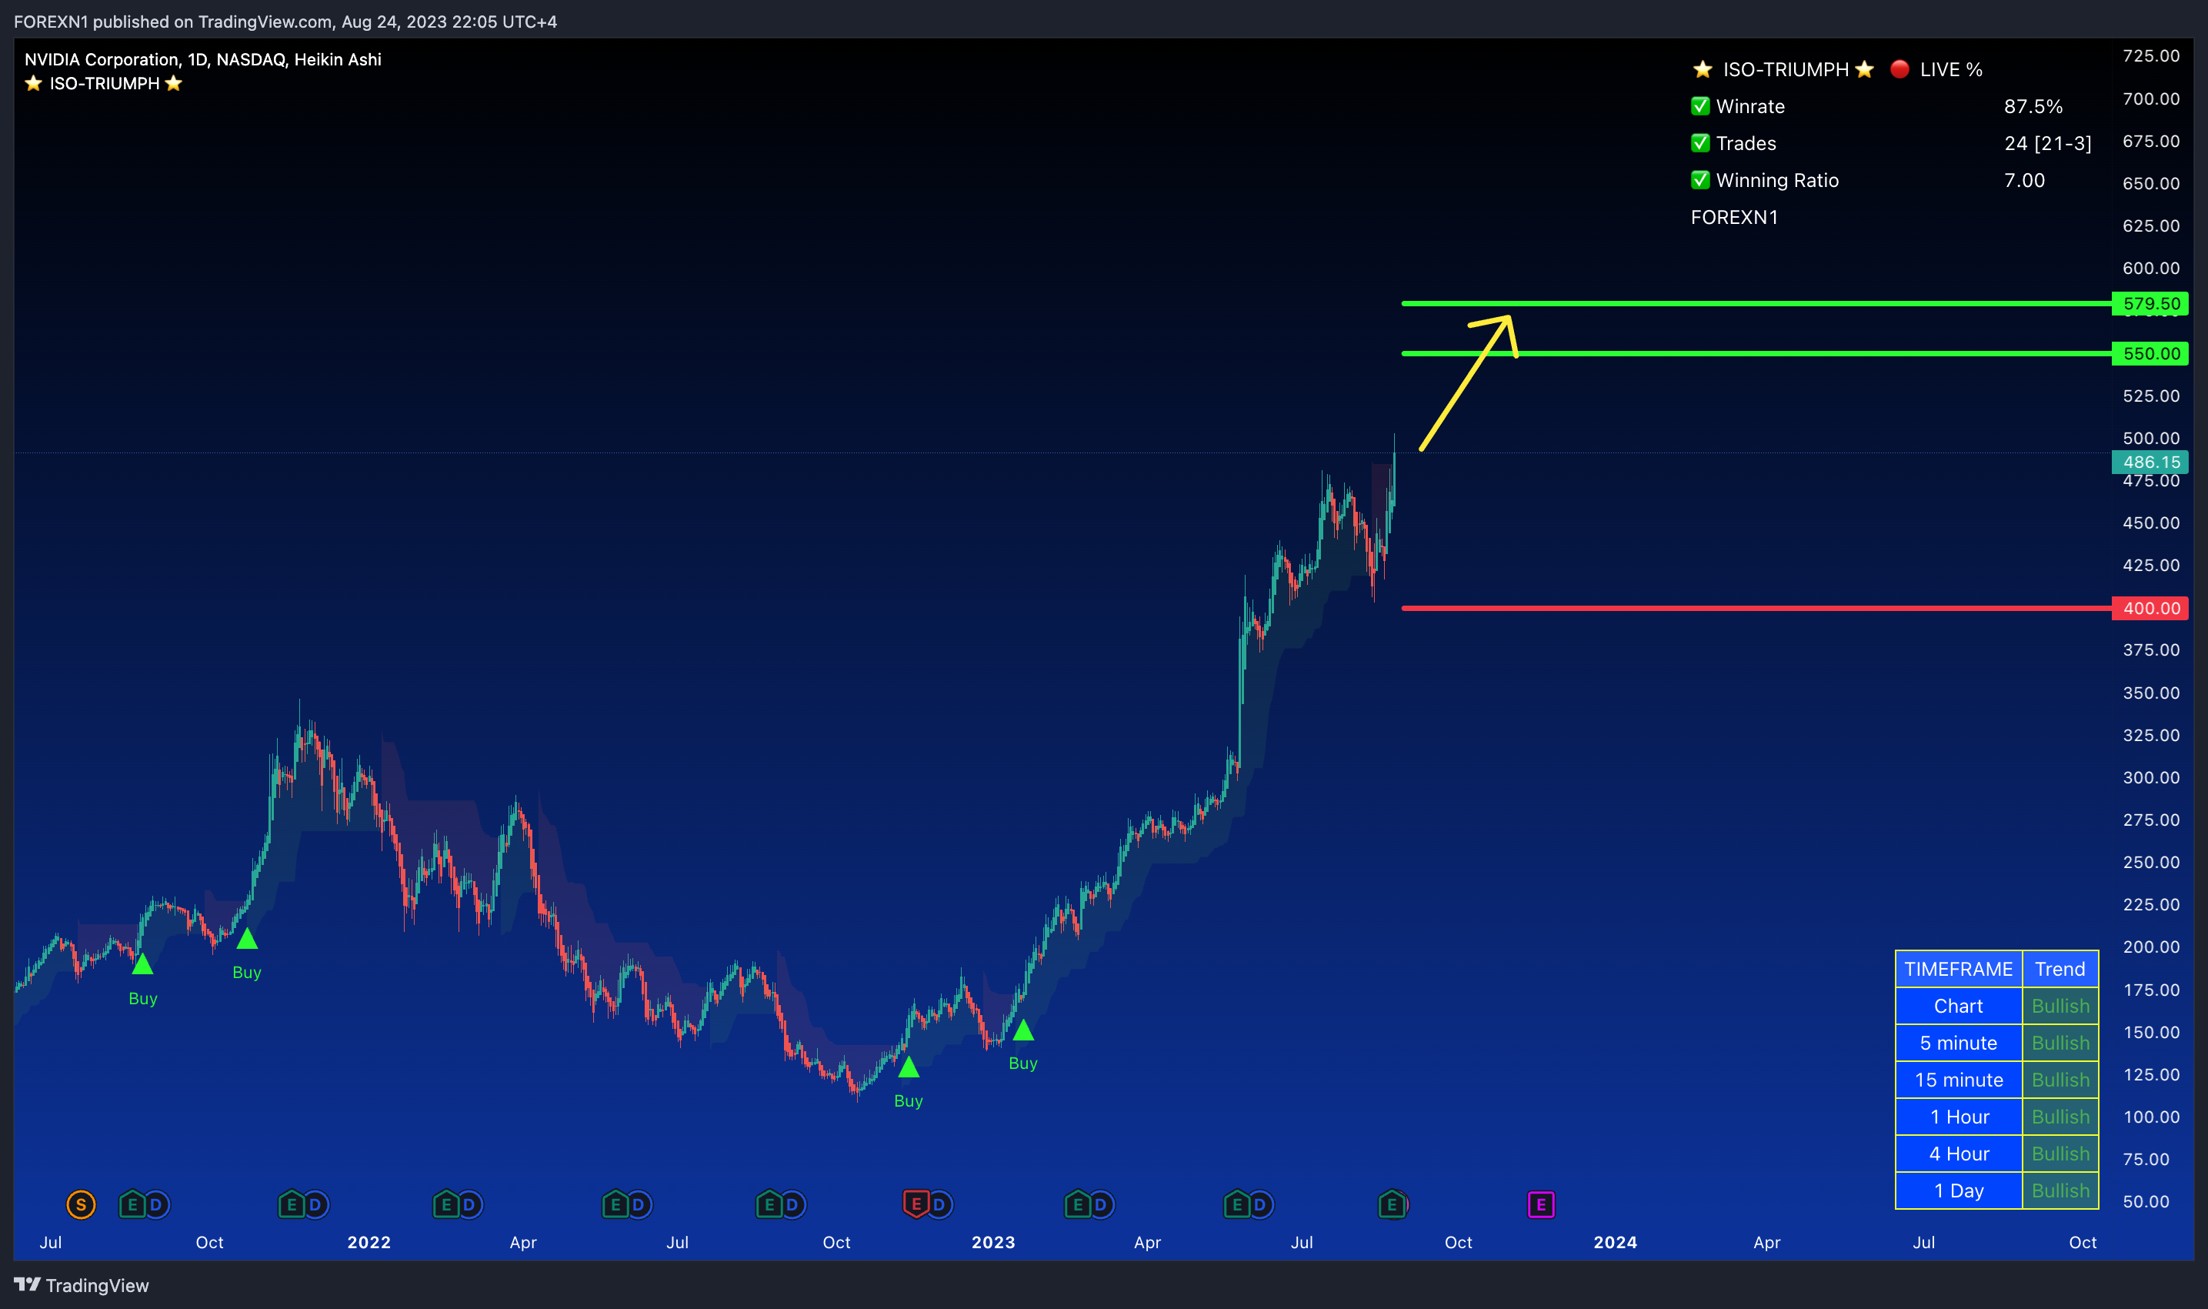Click the 550.00 green price label
2208x1309 pixels.
(x=2150, y=354)
